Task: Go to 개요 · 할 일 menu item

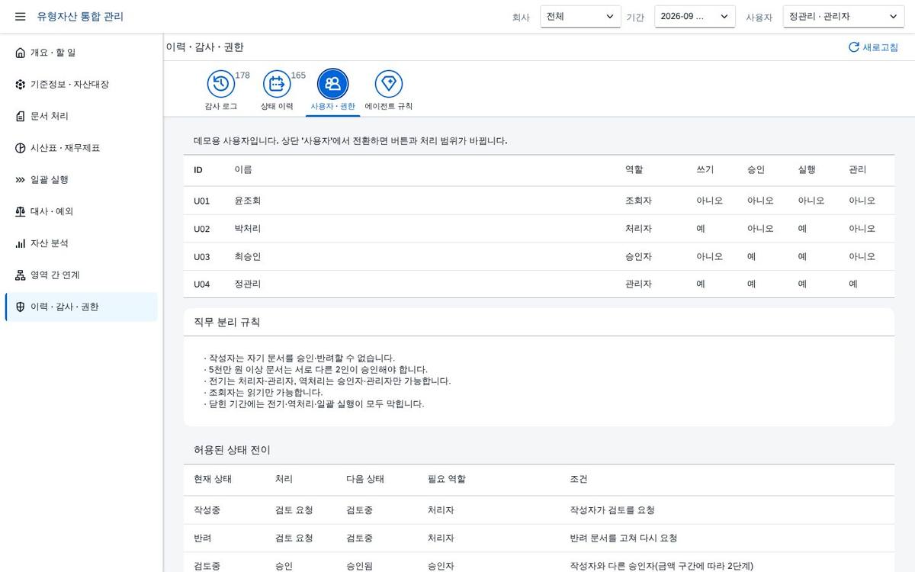Action: click(81, 53)
